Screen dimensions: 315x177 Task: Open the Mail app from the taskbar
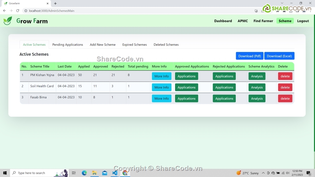click(x=105, y=173)
